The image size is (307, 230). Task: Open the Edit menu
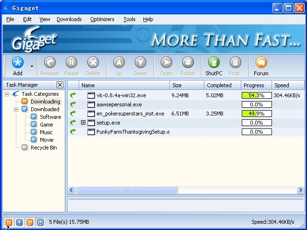click(x=27, y=19)
